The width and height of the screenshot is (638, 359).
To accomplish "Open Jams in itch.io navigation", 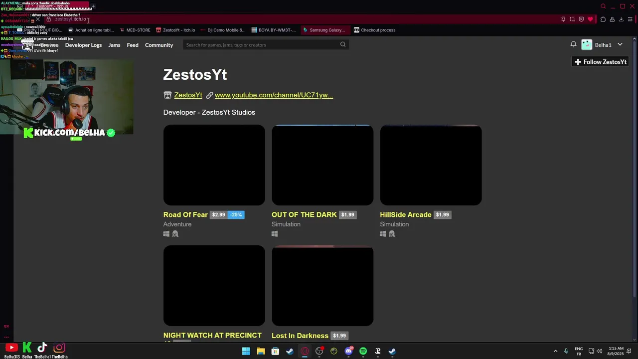I will [x=114, y=45].
